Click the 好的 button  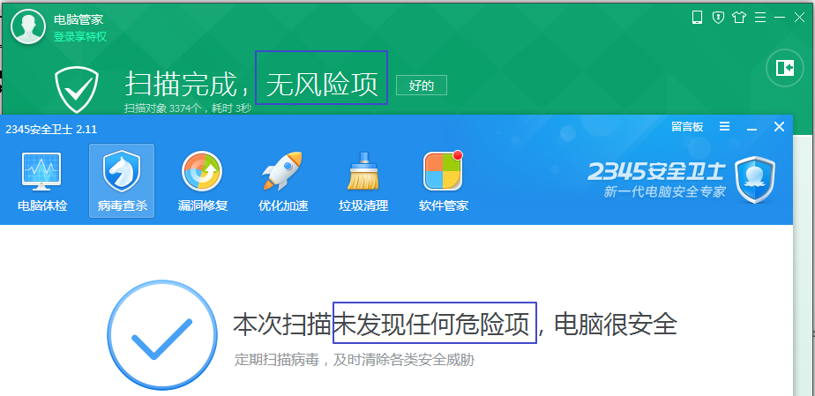pyautogui.click(x=422, y=86)
